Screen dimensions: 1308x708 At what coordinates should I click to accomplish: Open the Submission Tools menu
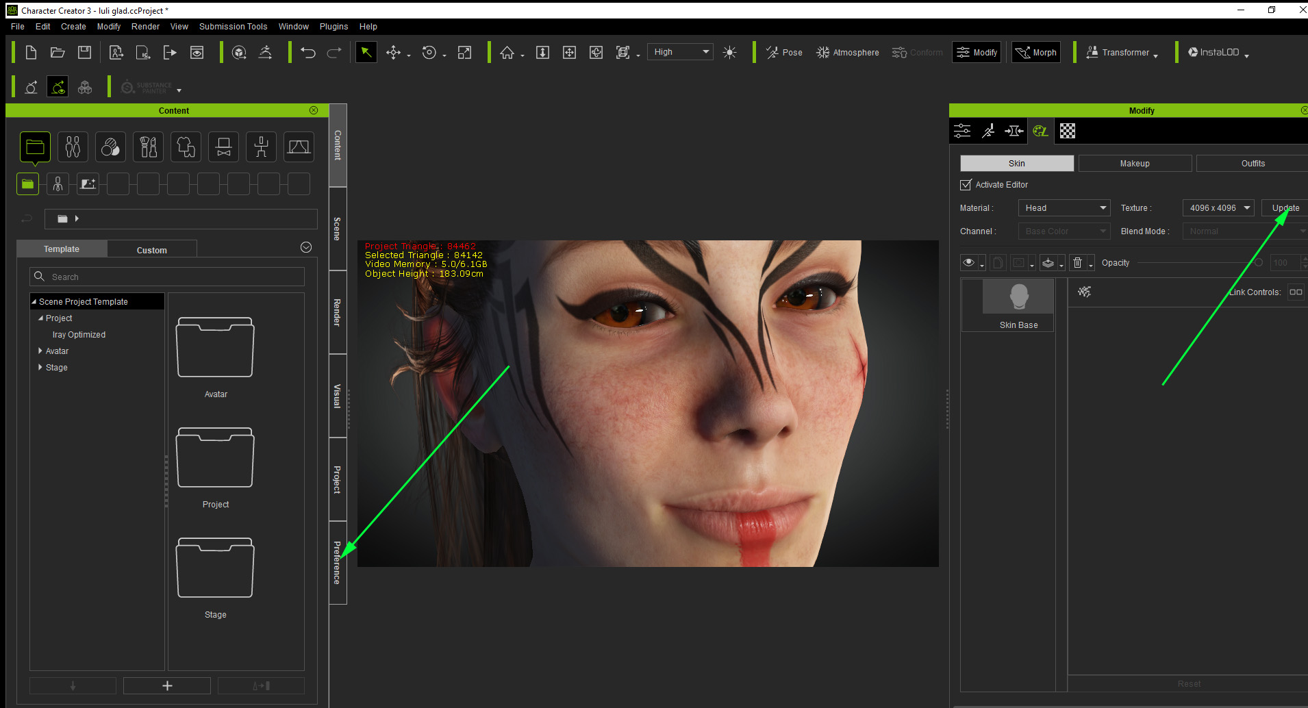click(x=233, y=27)
